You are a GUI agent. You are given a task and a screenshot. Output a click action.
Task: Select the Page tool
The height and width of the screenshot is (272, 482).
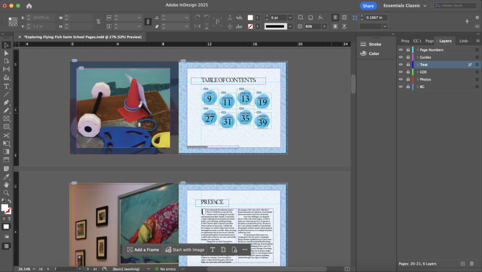[6, 61]
